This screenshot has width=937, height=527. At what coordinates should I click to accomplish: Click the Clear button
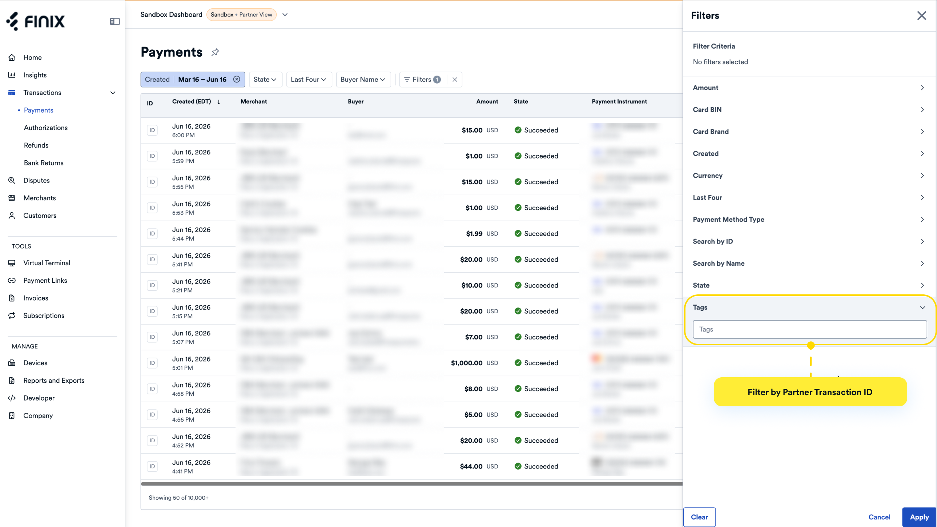(699, 517)
